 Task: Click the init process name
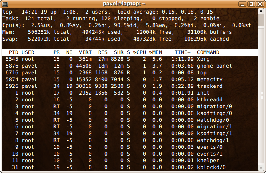203,93
